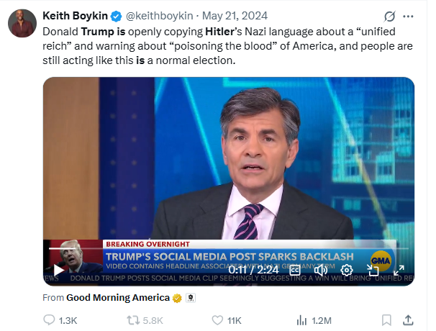Open video playback settings gear
The width and height of the screenshot is (436, 331).
click(347, 270)
